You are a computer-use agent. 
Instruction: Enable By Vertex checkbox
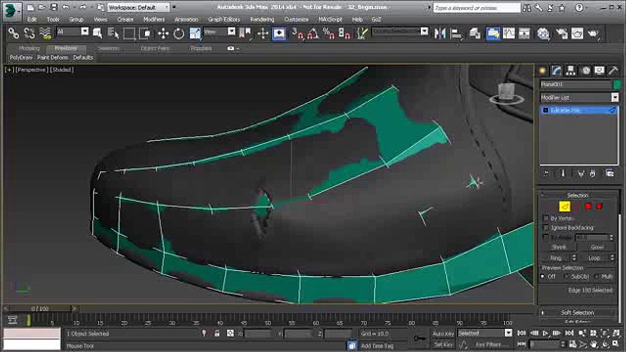546,218
